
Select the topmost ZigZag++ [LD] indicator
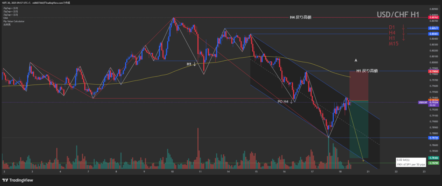click(9, 8)
